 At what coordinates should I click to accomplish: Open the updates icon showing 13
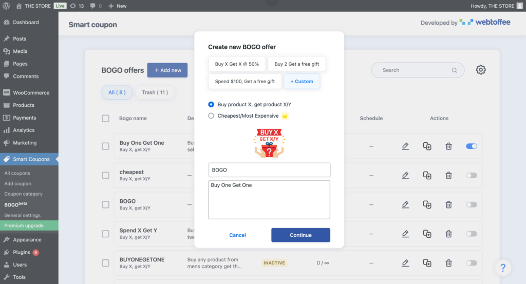tap(77, 6)
